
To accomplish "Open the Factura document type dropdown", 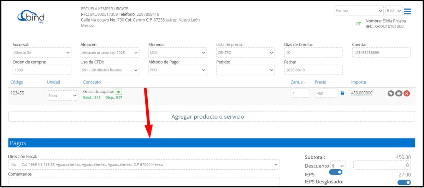I will click(359, 11).
